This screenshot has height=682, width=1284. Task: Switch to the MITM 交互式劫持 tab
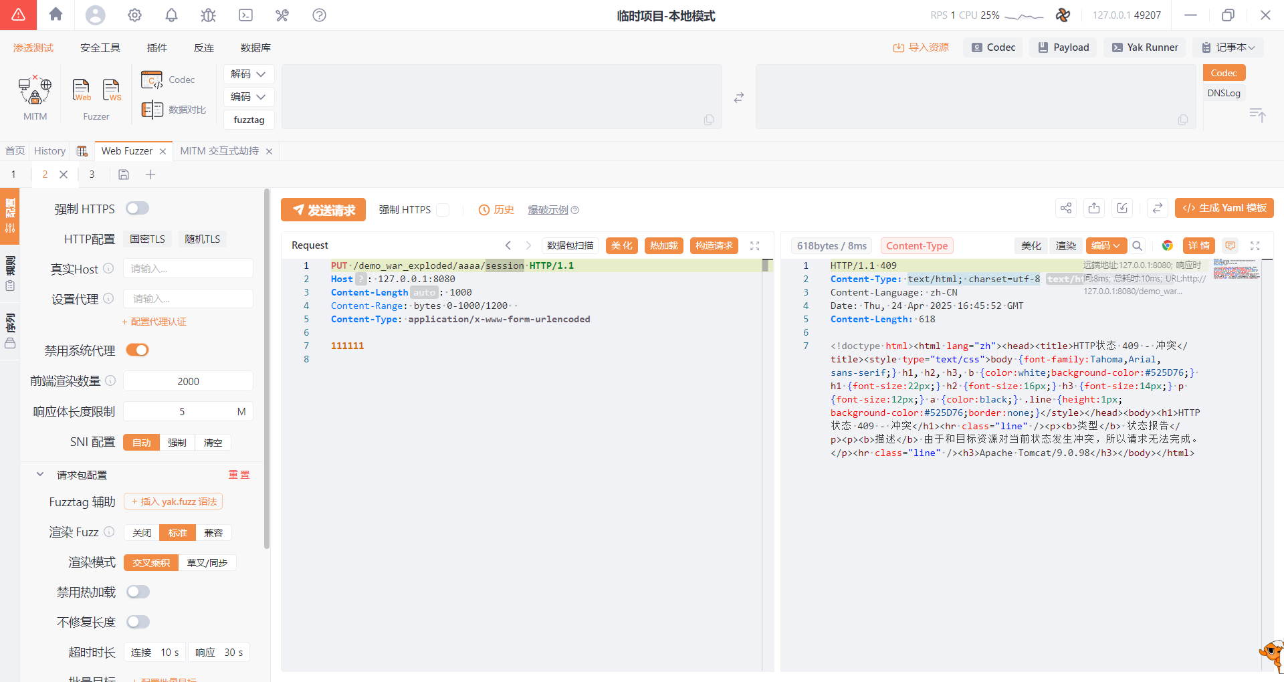pyautogui.click(x=219, y=151)
